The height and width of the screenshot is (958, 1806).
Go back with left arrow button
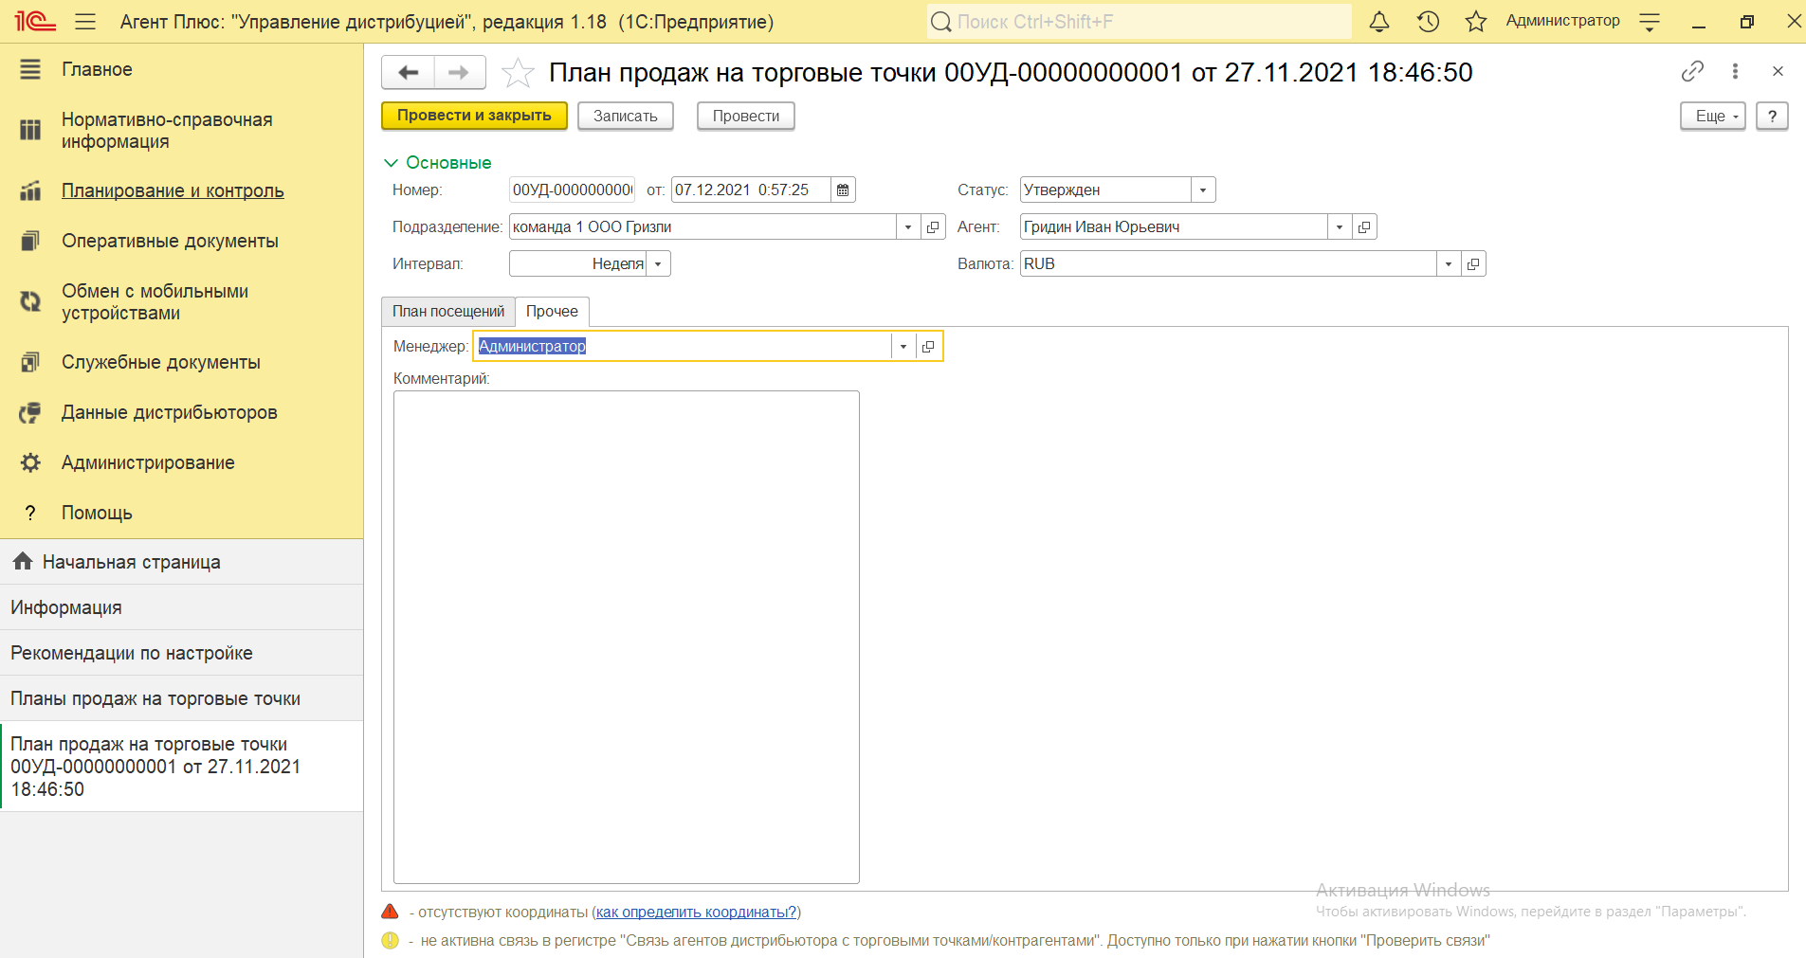point(408,72)
